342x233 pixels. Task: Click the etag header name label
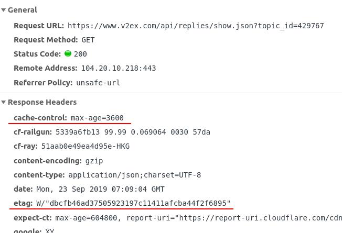(x=23, y=203)
